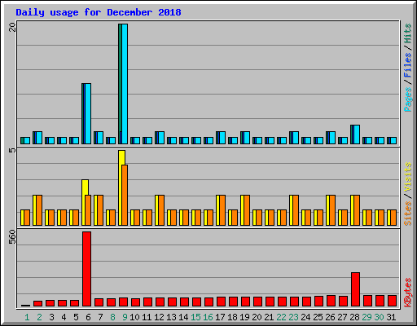The image size is (417, 326).
Task: Click the y-axis value '5'
Action: (x=12, y=150)
